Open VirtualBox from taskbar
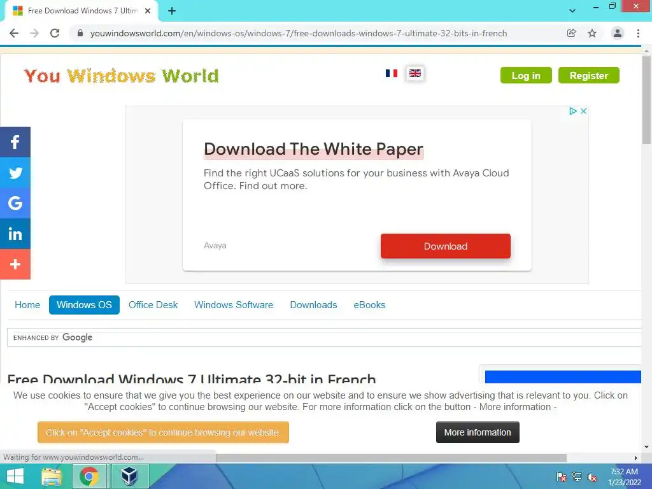Viewport: 652px width, 489px height. click(129, 476)
